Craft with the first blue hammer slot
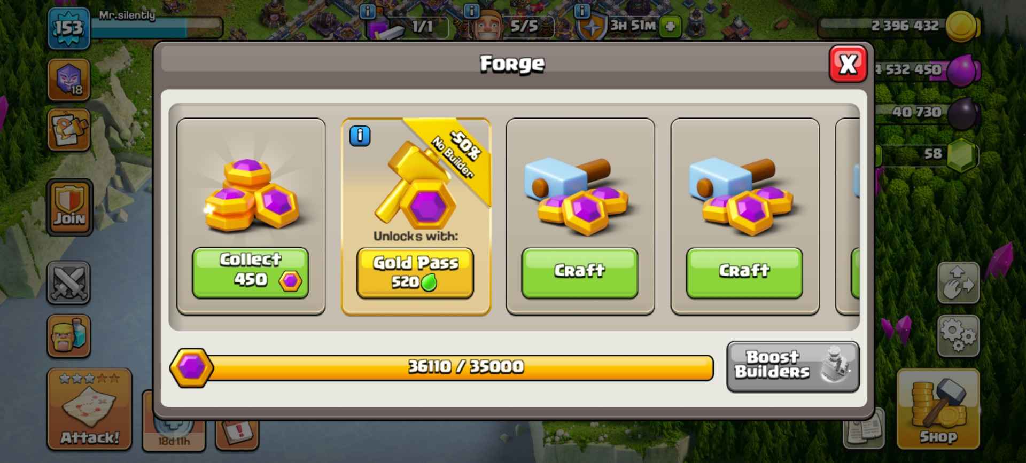 (x=580, y=272)
